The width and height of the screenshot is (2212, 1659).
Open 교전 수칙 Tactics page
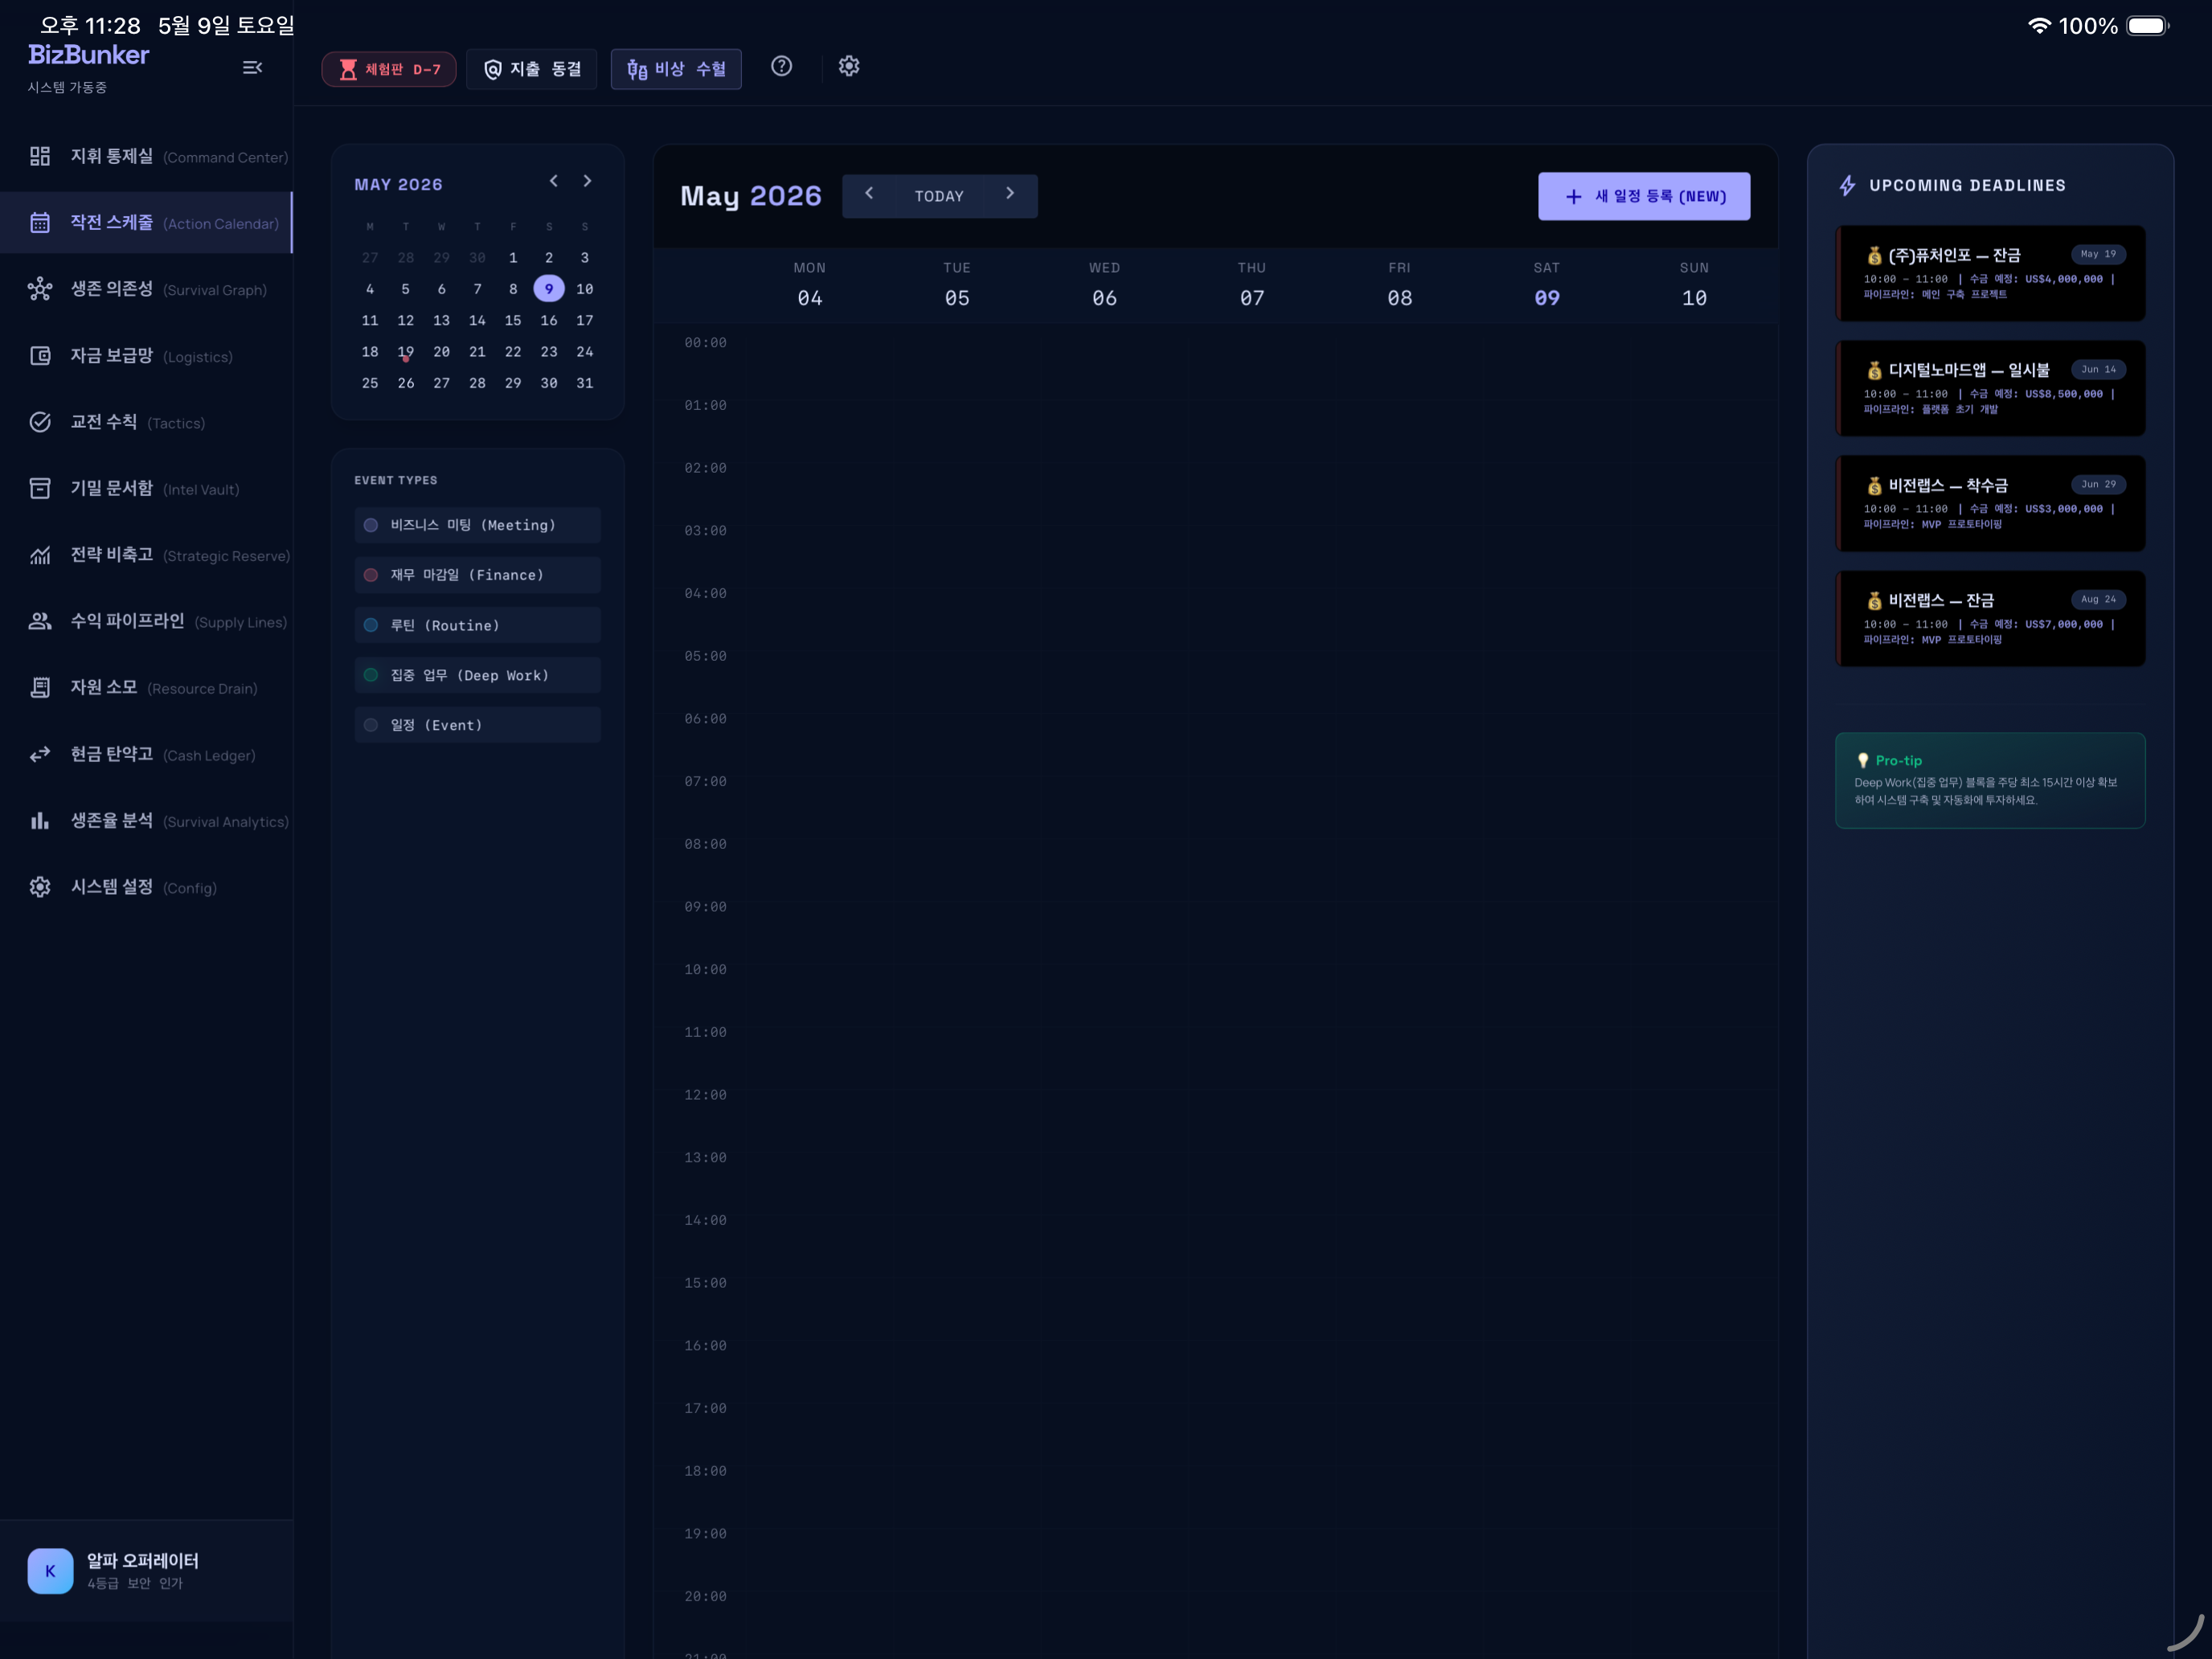[147, 422]
